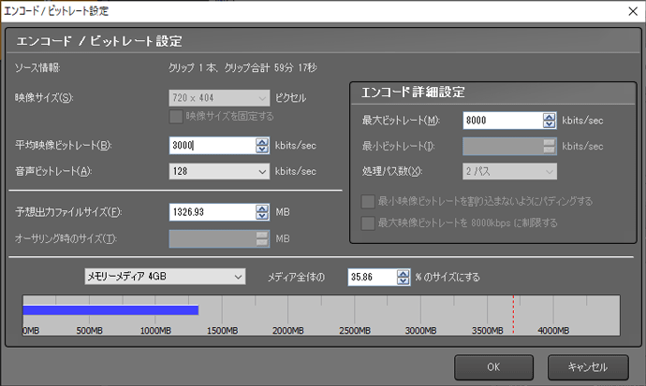Viewport: 646px width, 386px height.
Task: Expand the メモリーメディア 4GB media dropdown
Action: (x=164, y=277)
